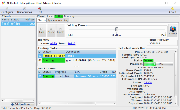Click Folding Slots Description column header
Image resolution: width=180 pixels, height=110 pixels.
pos(91,52)
